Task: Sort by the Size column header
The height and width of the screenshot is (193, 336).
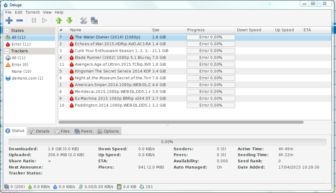Action: coord(168,30)
